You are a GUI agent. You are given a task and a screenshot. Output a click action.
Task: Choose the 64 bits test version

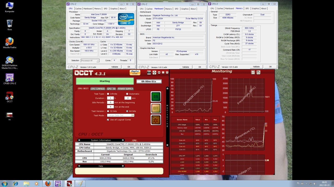click(x=127, y=111)
